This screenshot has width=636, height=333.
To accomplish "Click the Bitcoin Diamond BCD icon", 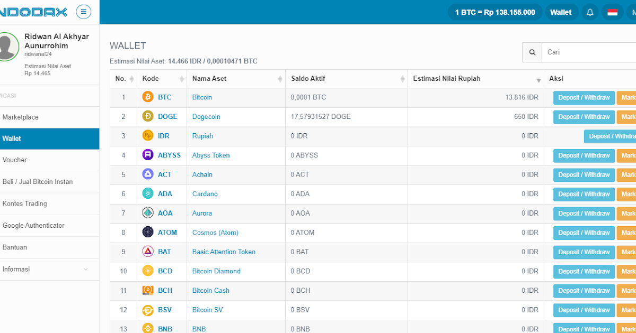I will tap(148, 271).
